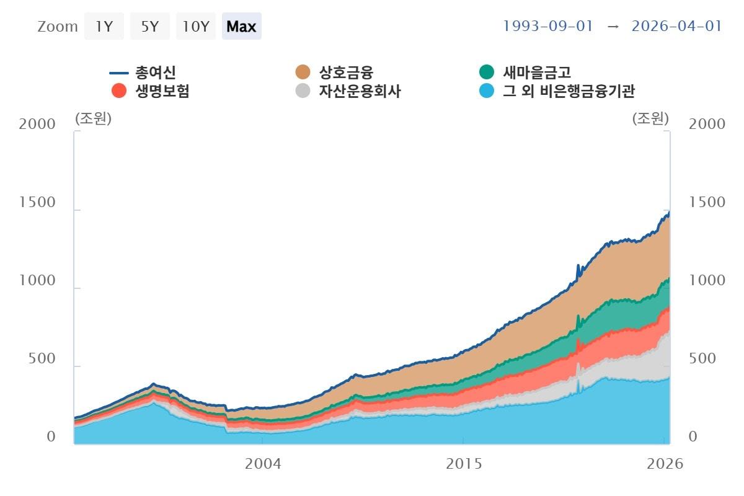This screenshot has width=744, height=496.
Task: Toggle the 새마을금고 legend label
Action: pyautogui.click(x=537, y=73)
